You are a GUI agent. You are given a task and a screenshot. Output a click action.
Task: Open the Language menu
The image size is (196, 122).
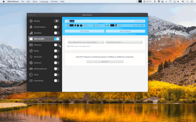click(44, 2)
